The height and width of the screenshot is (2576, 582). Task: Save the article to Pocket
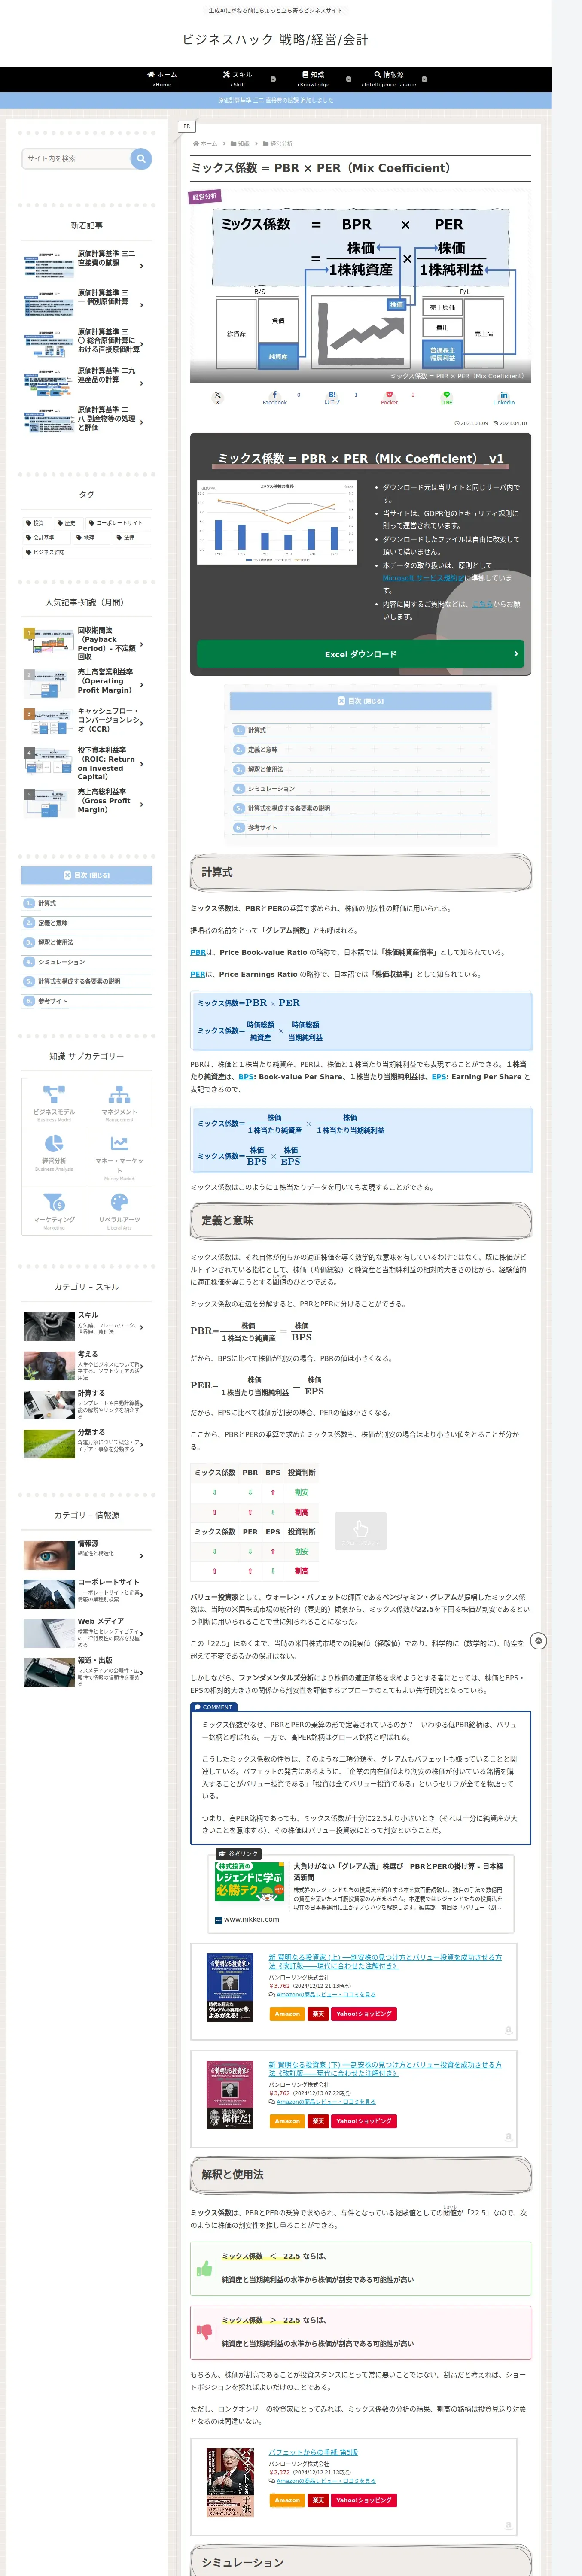(389, 397)
